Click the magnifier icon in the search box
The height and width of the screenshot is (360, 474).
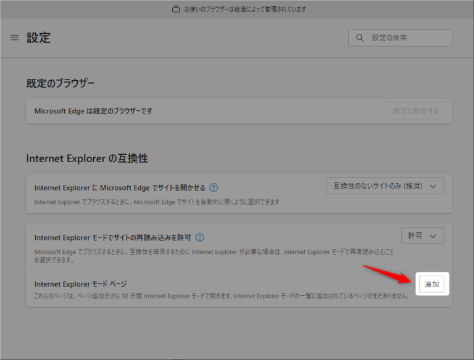360,38
